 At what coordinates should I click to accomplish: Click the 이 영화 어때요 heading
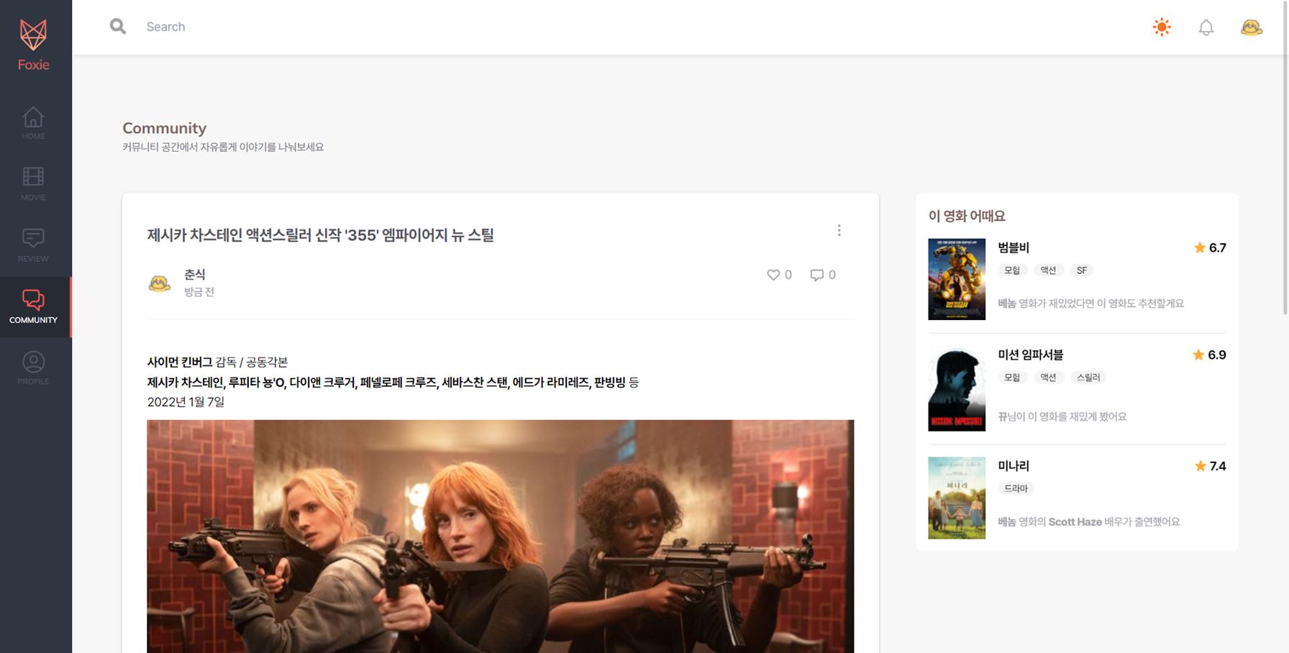point(967,216)
